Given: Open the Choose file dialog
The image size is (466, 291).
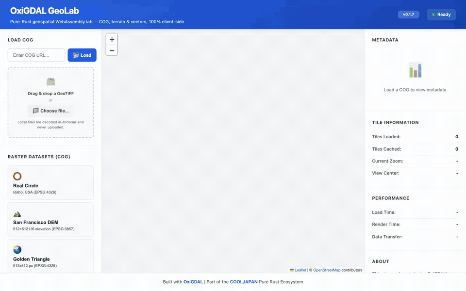Looking at the screenshot, I should tap(51, 111).
